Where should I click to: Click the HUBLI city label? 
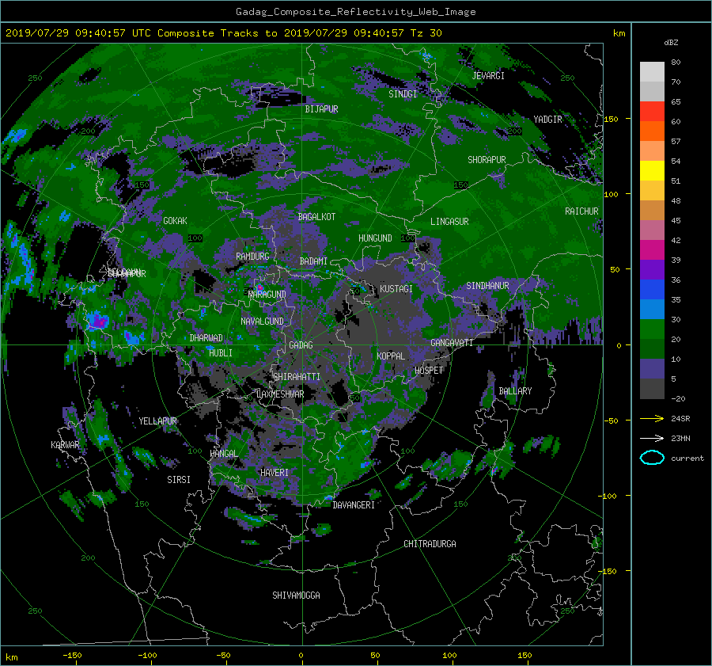click(220, 352)
